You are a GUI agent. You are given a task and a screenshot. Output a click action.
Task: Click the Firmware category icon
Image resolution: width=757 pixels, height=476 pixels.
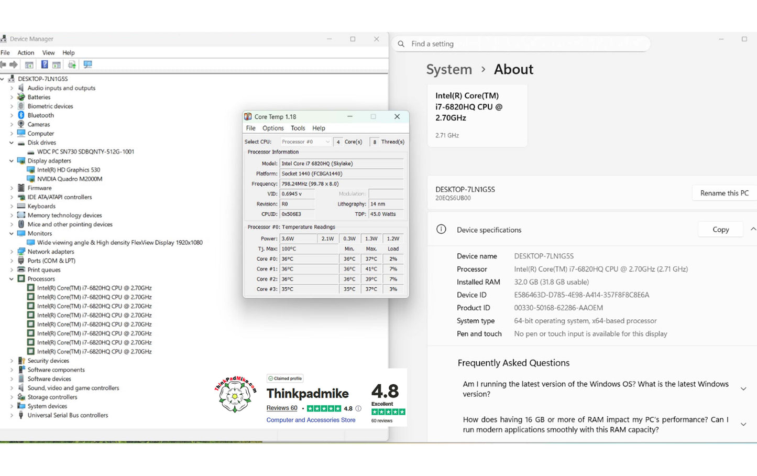[21, 188]
